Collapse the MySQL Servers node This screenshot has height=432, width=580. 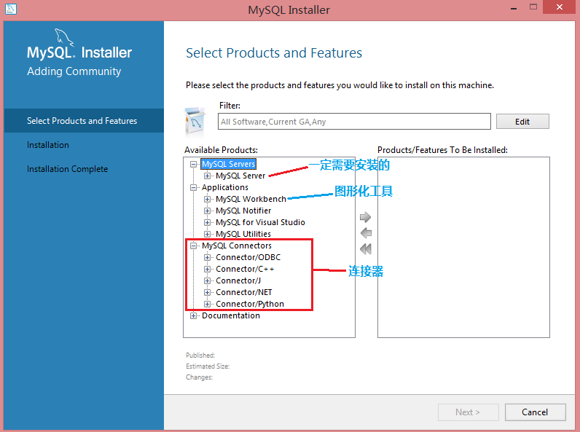tap(193, 164)
